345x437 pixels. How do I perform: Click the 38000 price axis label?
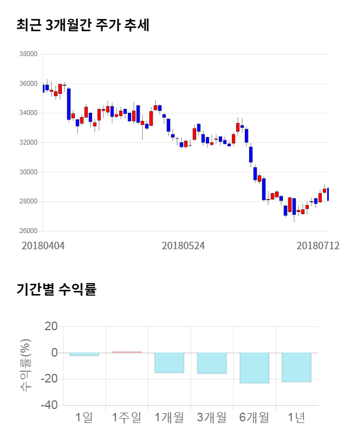tap(28, 54)
